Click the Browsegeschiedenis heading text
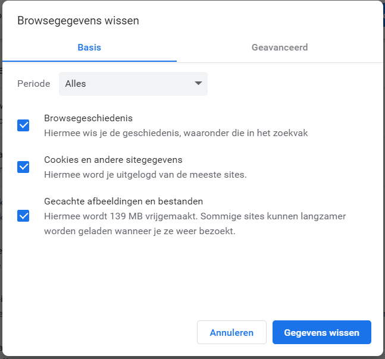Viewport: 385px width, 359px height. [88, 118]
